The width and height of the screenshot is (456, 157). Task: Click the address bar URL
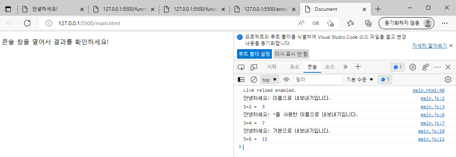[89, 23]
